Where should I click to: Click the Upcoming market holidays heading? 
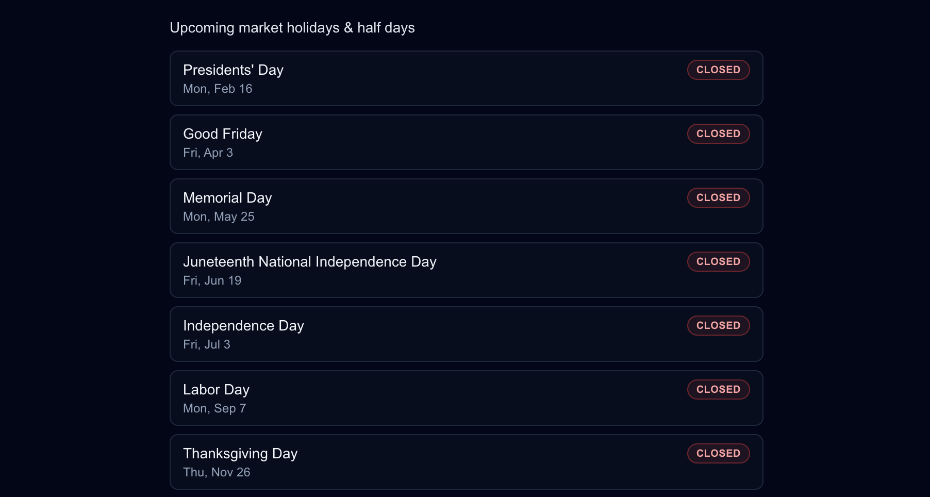pyautogui.click(x=292, y=28)
